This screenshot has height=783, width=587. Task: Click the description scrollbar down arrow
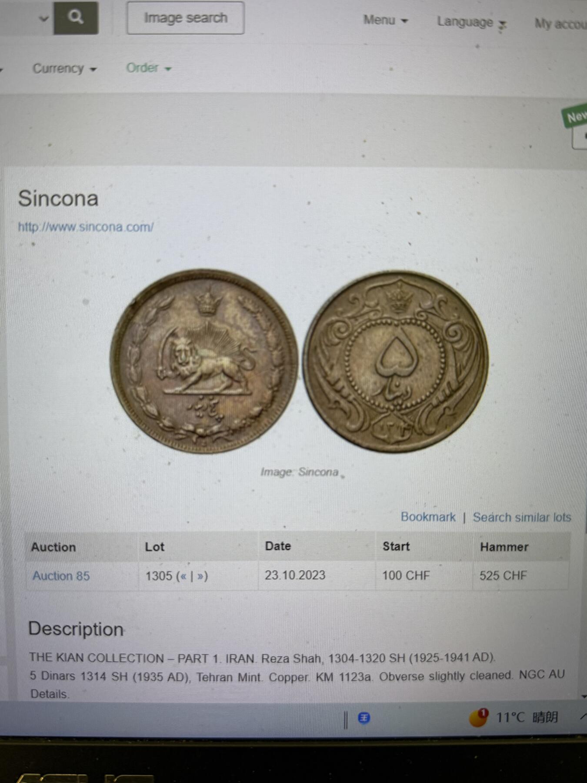pos(583,696)
